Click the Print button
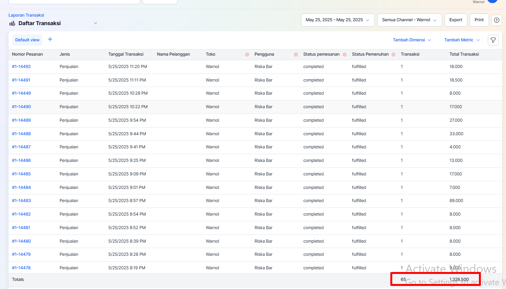The image size is (506, 289). [x=479, y=20]
